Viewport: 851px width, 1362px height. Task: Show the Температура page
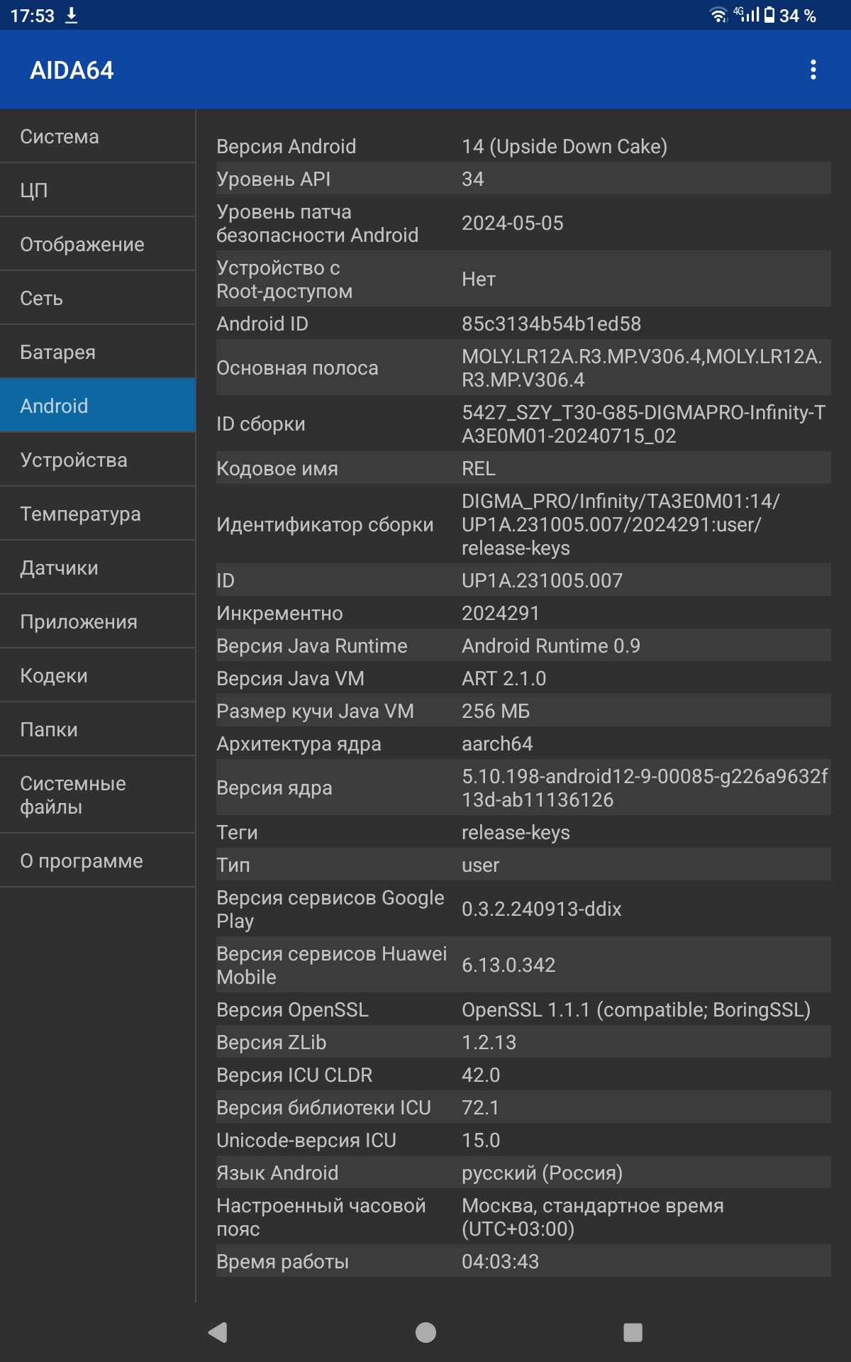(98, 514)
